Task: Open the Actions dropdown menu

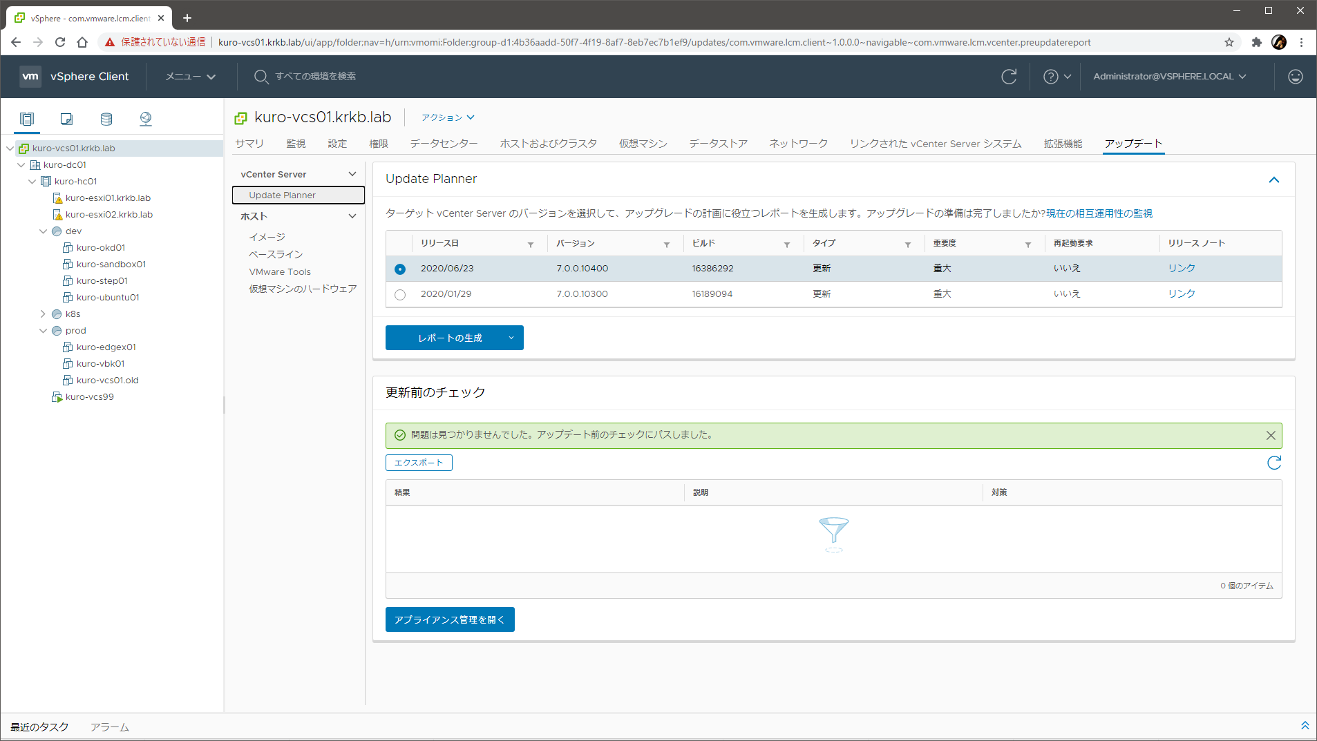Action: [x=448, y=118]
